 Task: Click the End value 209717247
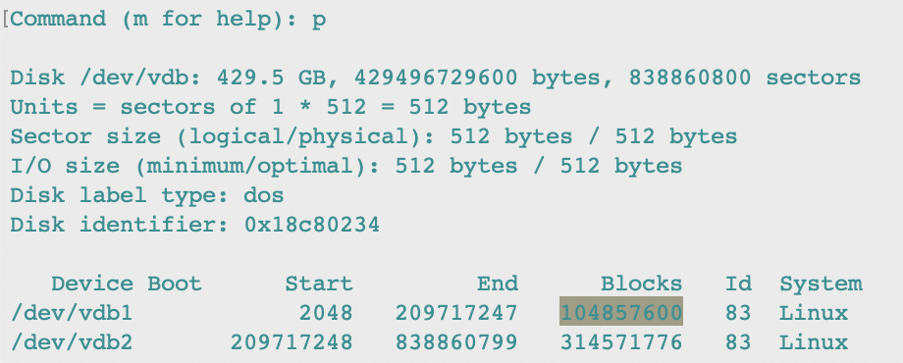click(456, 313)
